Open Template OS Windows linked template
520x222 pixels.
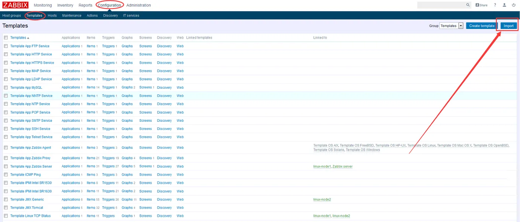coord(363,150)
